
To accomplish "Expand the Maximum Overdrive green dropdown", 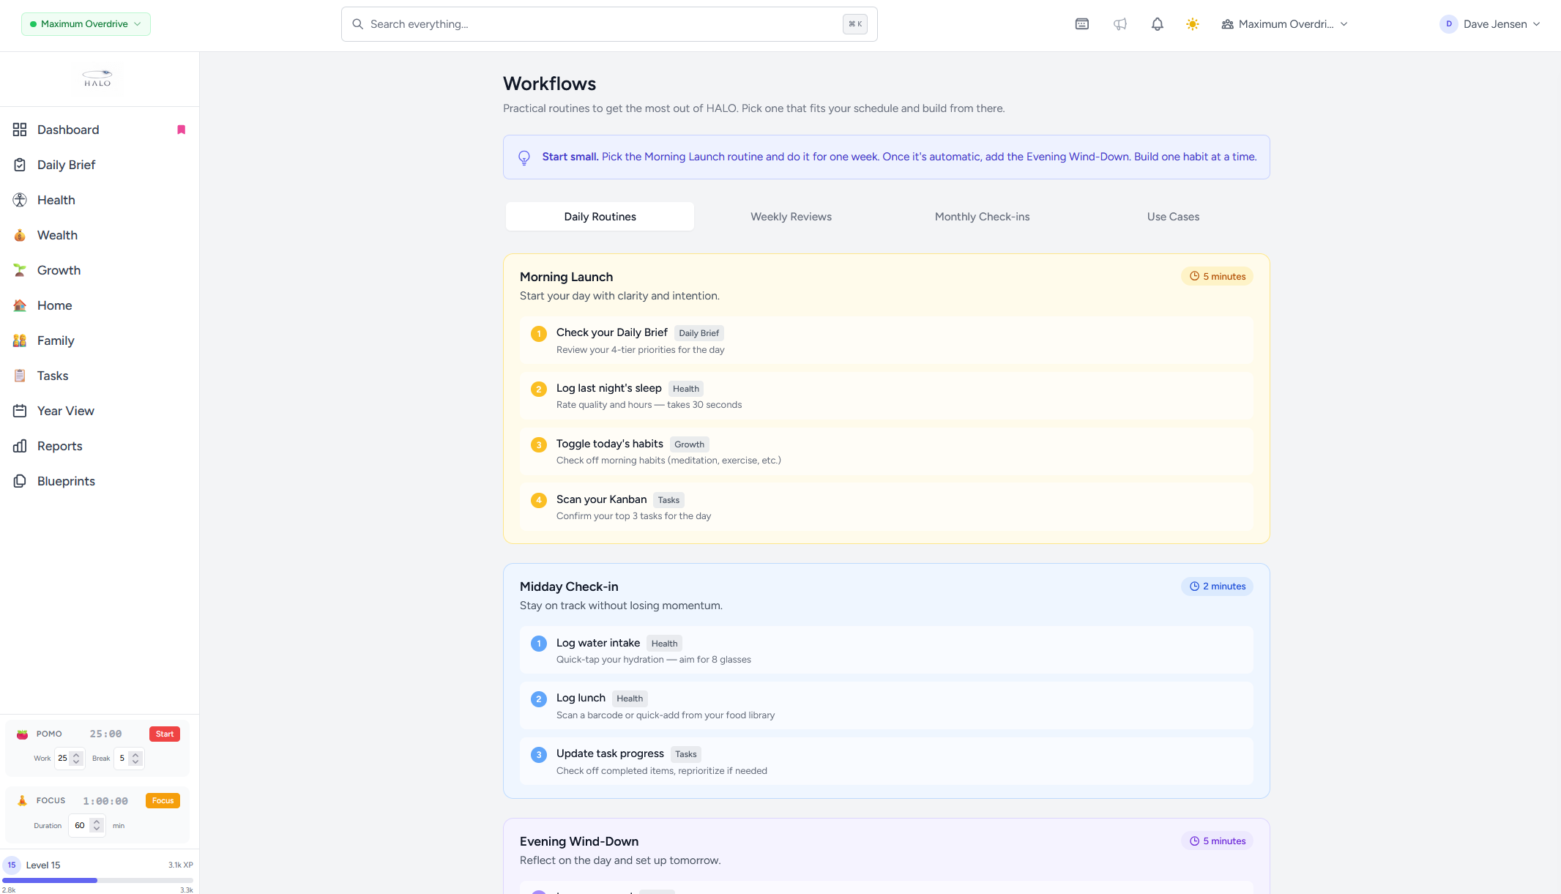I will (x=86, y=24).
